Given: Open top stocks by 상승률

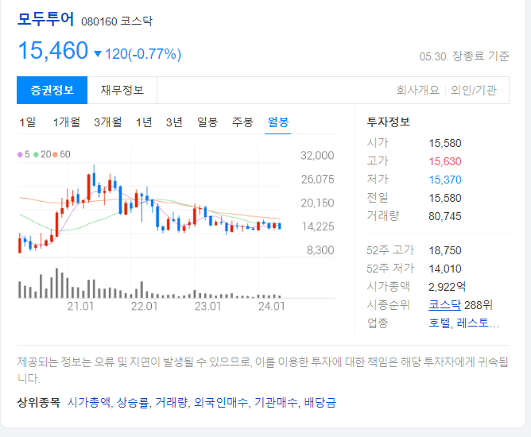Looking at the screenshot, I should point(133,403).
